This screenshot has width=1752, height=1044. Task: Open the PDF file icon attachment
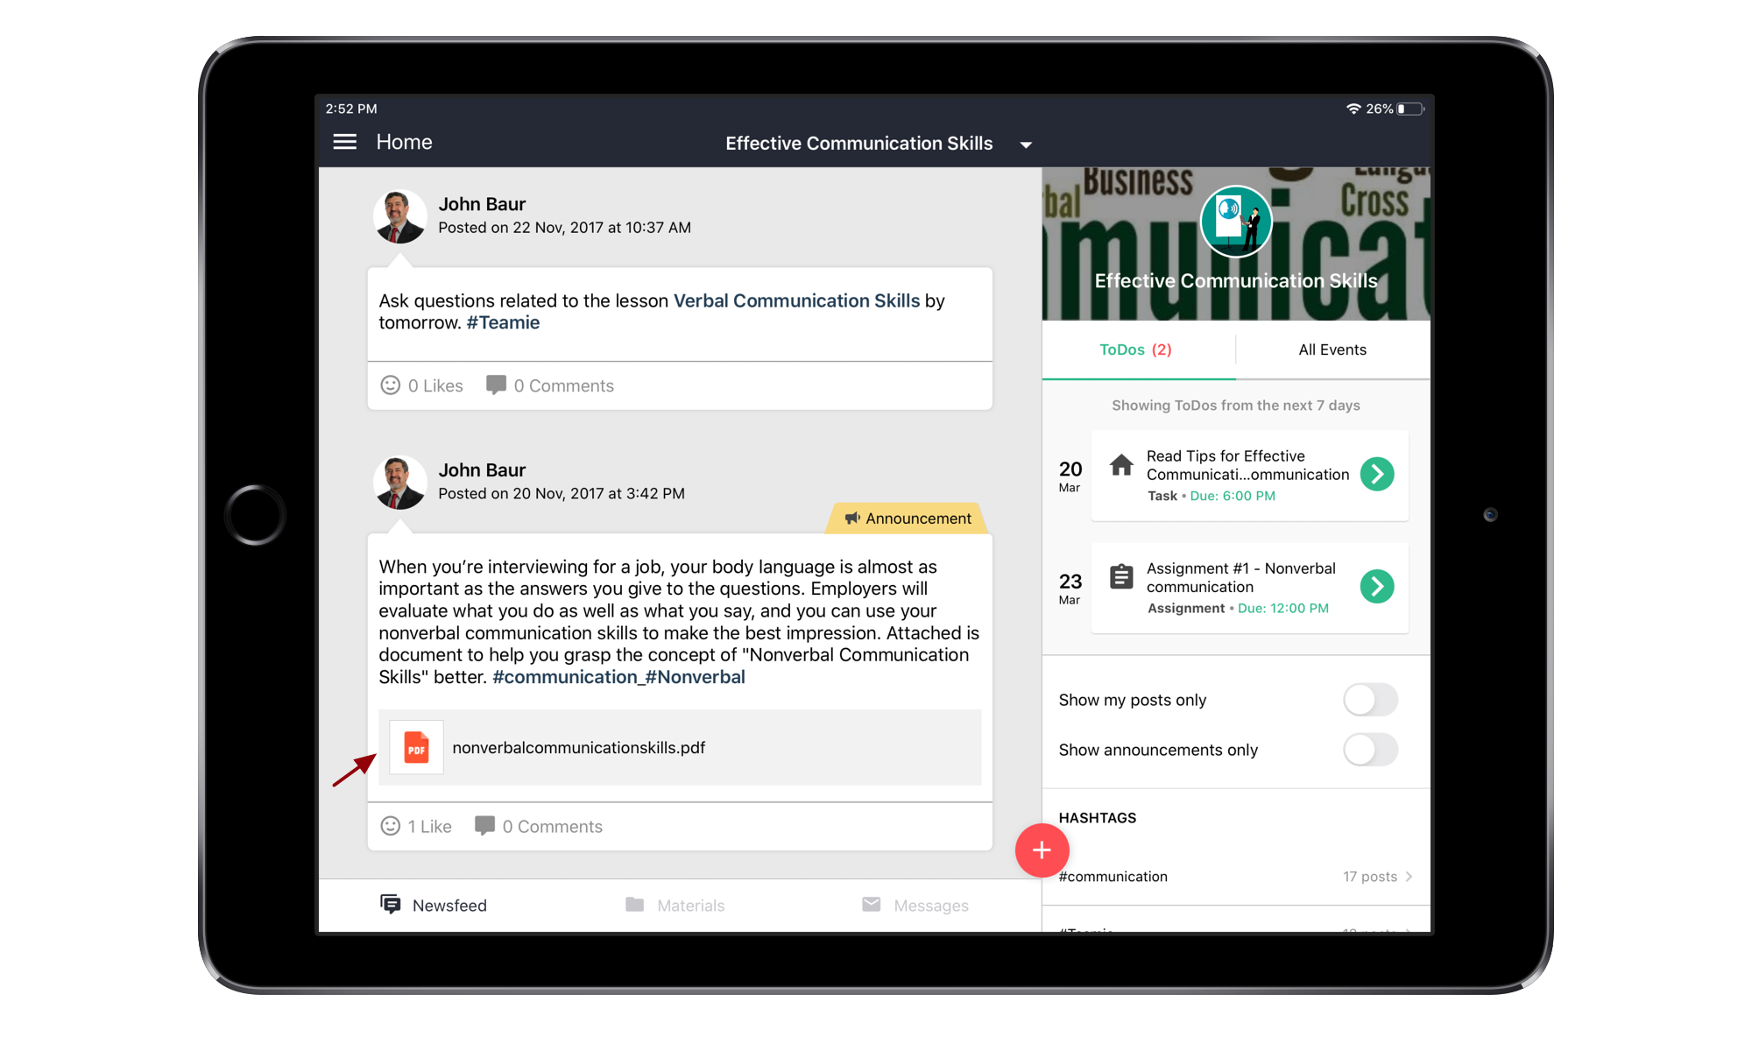[x=416, y=747]
